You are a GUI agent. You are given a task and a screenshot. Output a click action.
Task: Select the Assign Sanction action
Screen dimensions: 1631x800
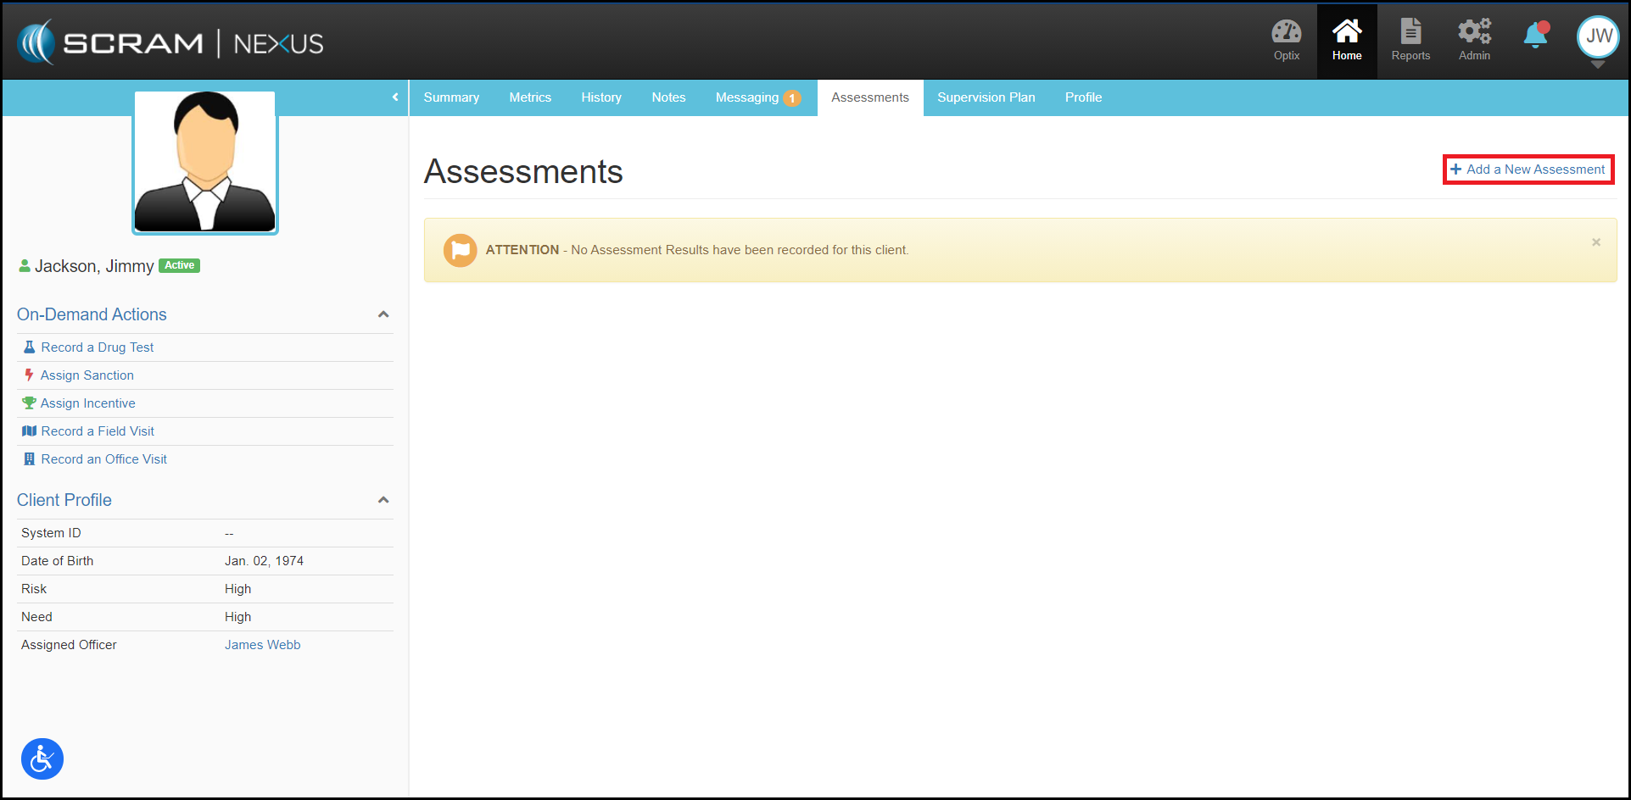pos(87,375)
